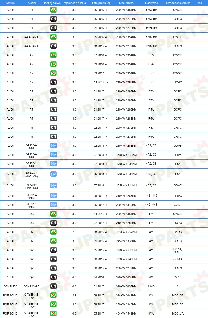
Task: Click petrol icon in A4 AVANT CWGD row
Action: pos(53,37)
